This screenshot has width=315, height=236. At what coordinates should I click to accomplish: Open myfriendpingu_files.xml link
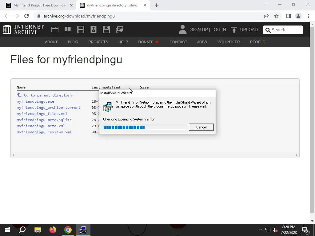(42, 114)
